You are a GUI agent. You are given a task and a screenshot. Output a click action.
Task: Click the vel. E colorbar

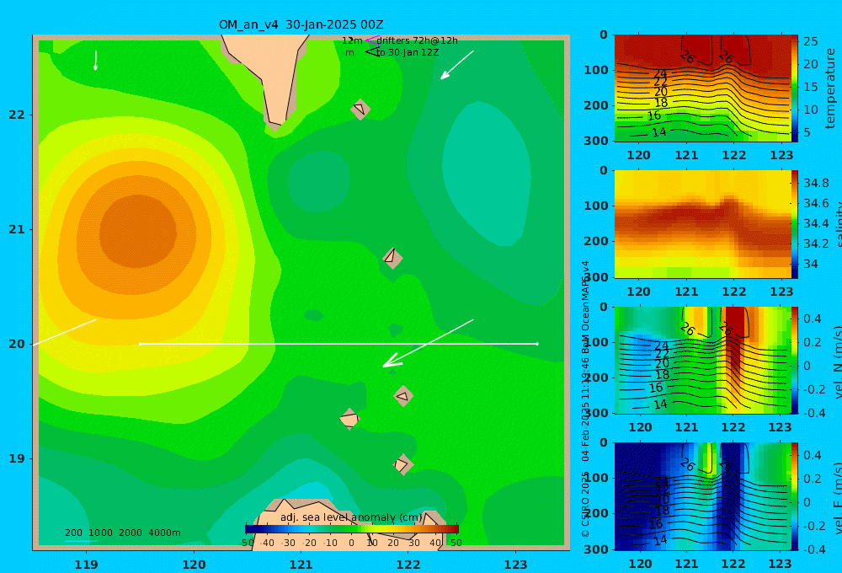tap(795, 496)
